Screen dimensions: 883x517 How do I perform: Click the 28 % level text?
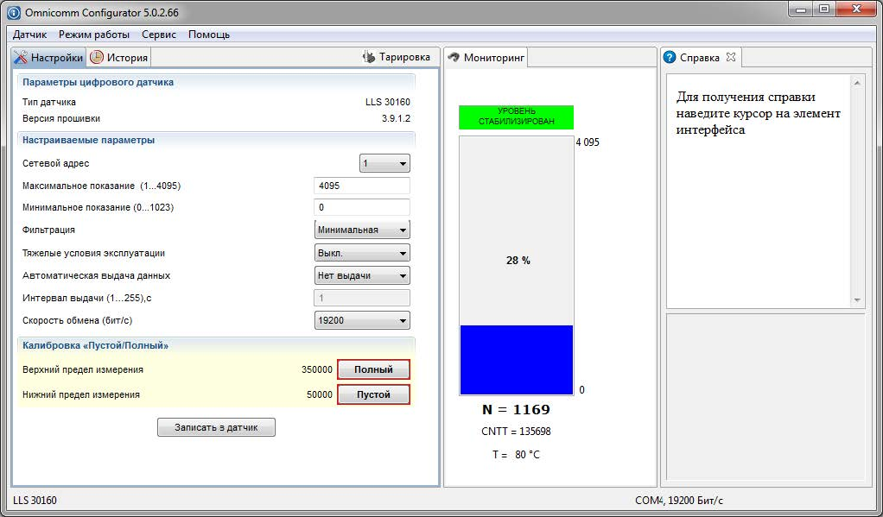[518, 261]
